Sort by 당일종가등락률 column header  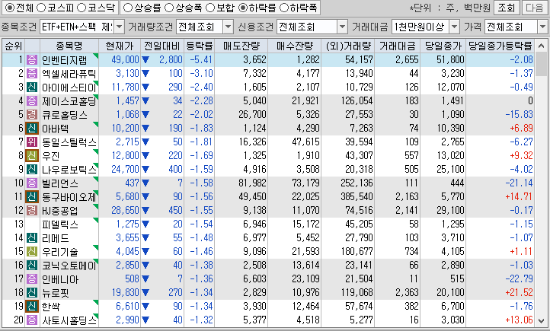500,46
